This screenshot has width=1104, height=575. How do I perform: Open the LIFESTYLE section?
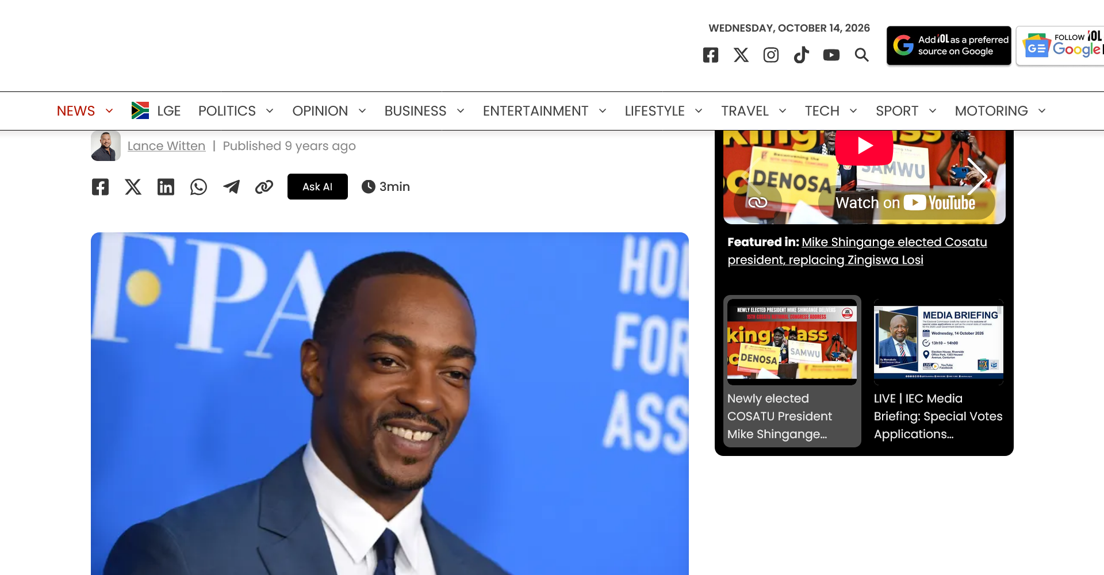[655, 111]
